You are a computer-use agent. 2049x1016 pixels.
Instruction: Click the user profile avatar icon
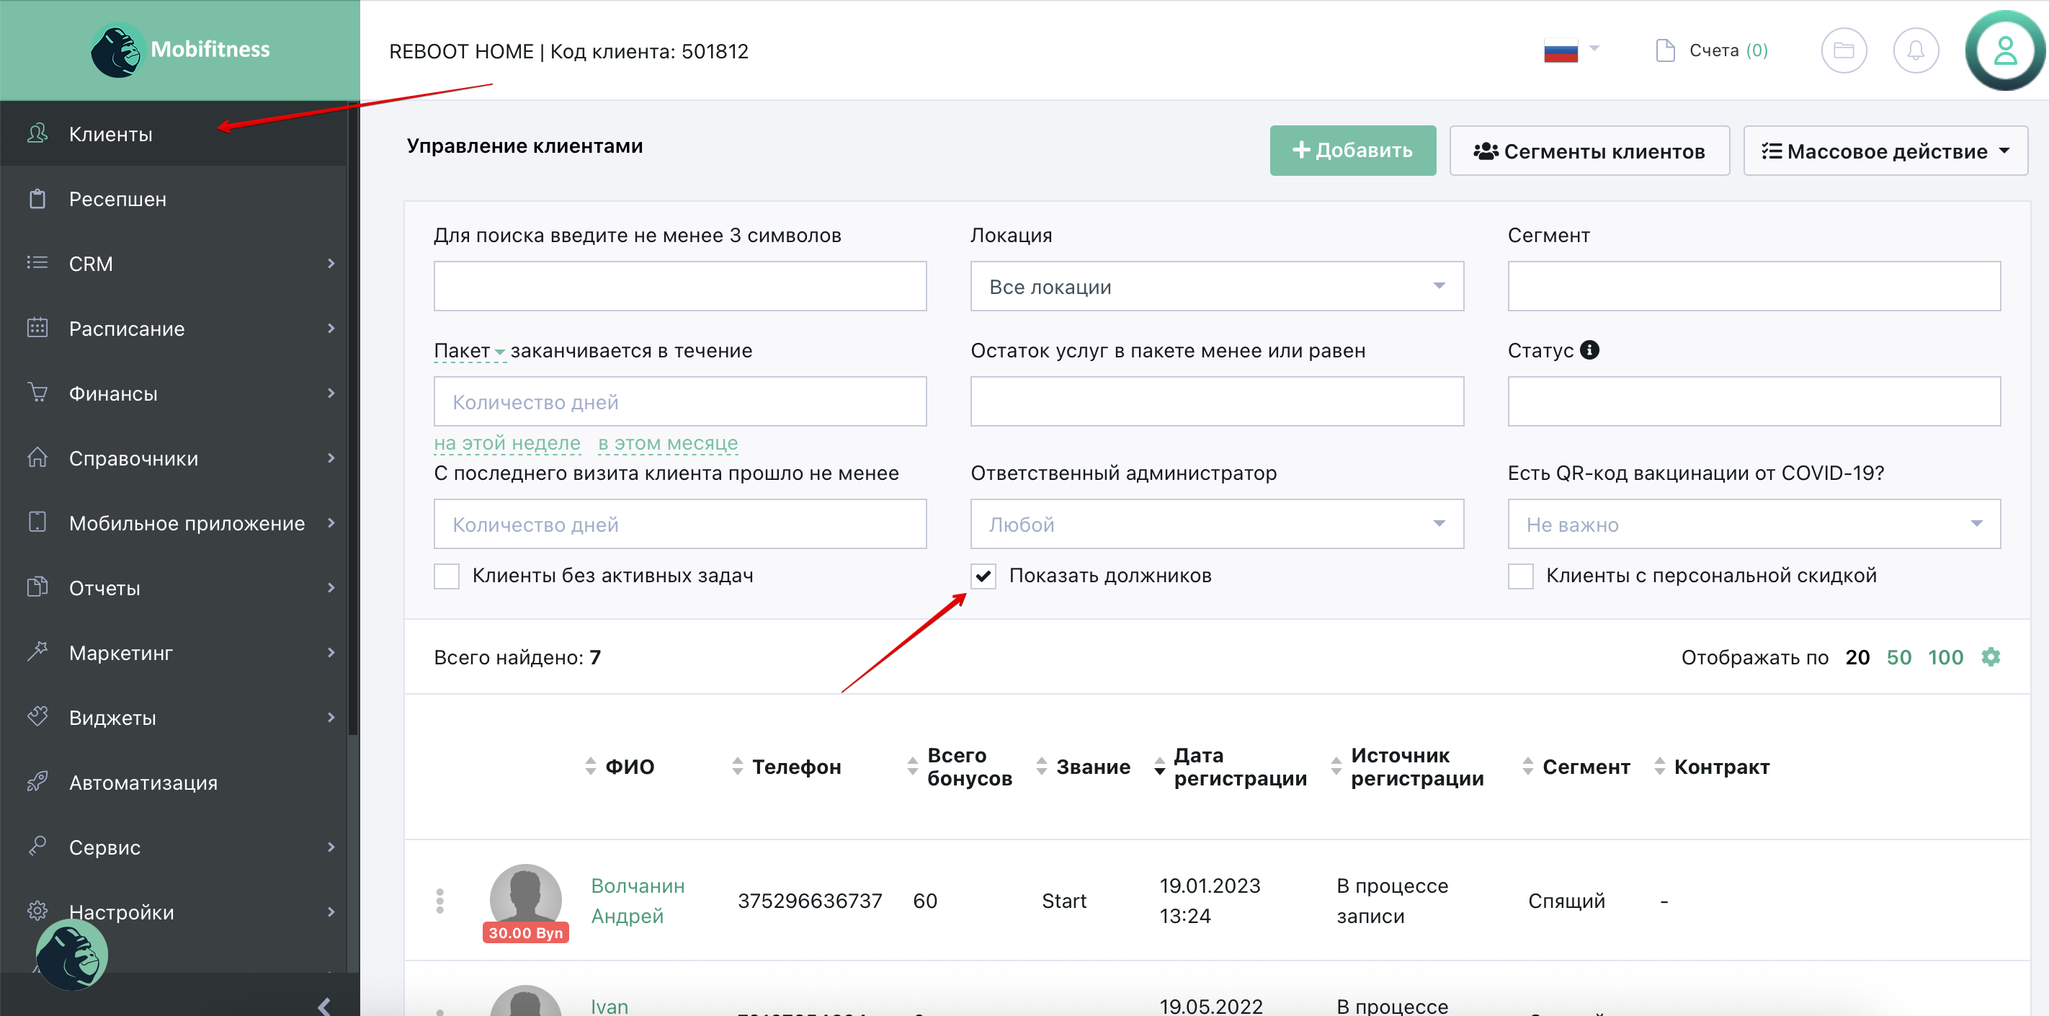[x=2004, y=51]
